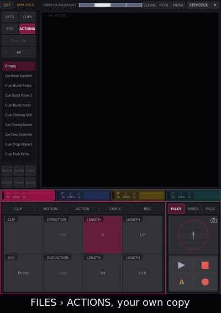Open the MOTION tab

(50, 209)
